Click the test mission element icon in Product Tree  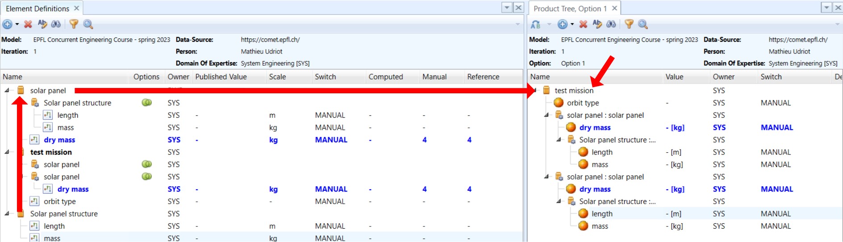pos(547,90)
